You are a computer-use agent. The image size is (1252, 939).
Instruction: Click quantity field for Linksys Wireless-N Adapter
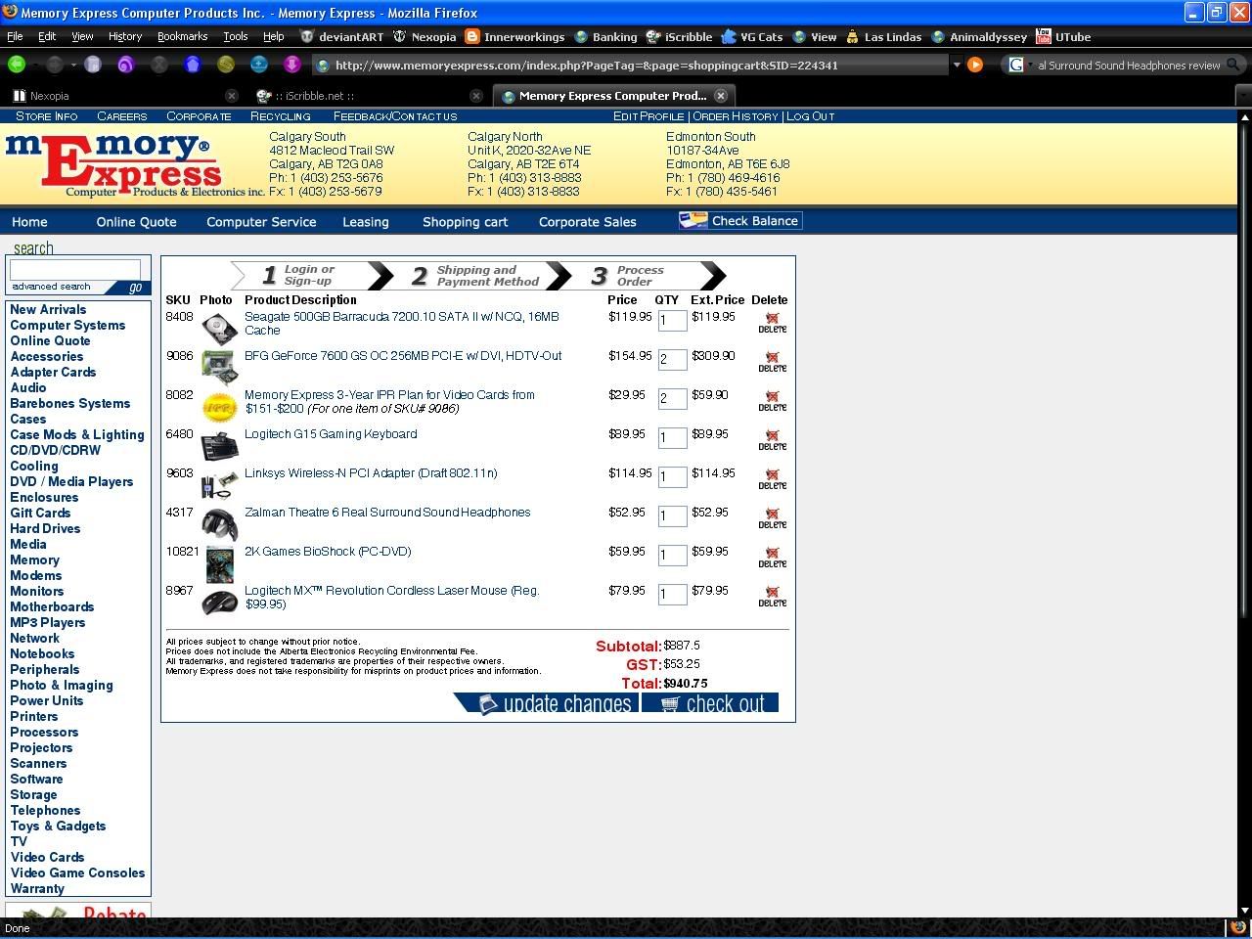pyautogui.click(x=672, y=477)
